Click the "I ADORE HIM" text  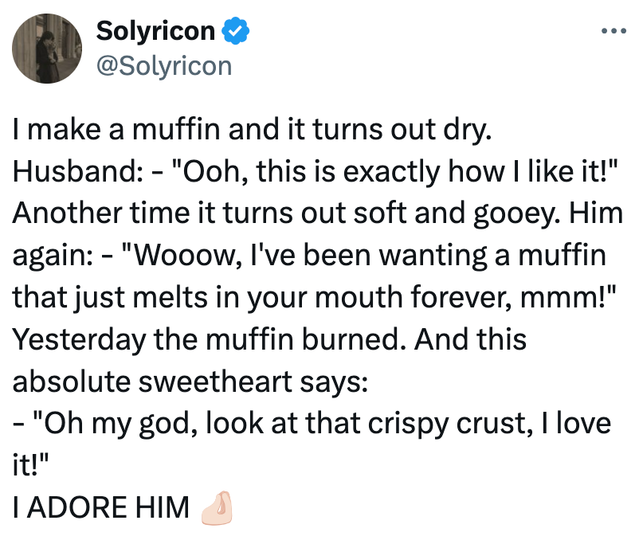pos(101,507)
